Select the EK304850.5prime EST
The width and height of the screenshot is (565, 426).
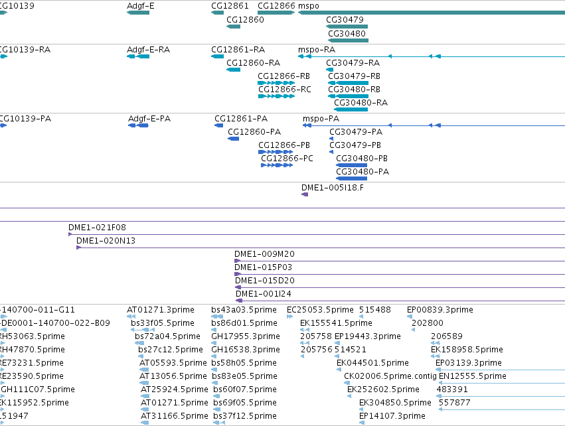pos(361,410)
